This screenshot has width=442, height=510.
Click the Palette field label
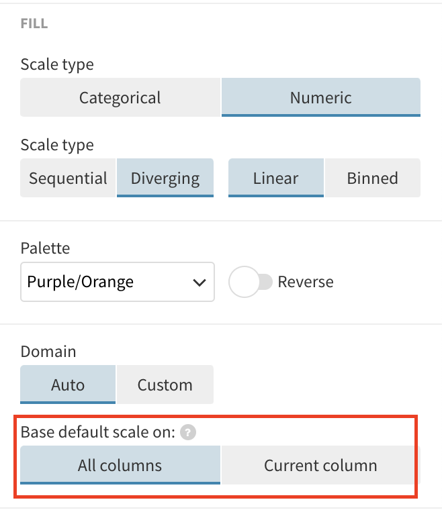(45, 248)
